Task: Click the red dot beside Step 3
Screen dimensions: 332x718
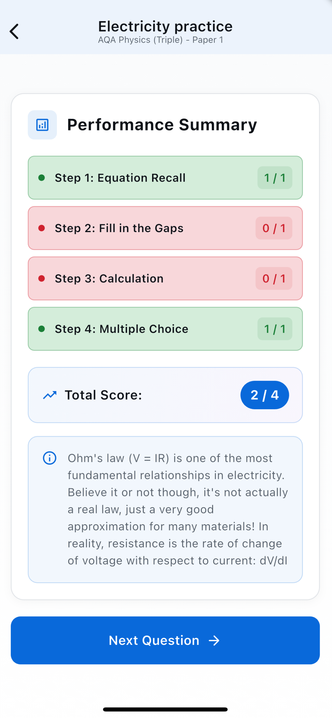Action: (42, 278)
